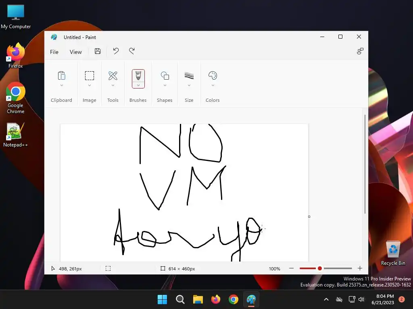Launch Firefox from the taskbar
Screen dimensions: 413x309
216,299
